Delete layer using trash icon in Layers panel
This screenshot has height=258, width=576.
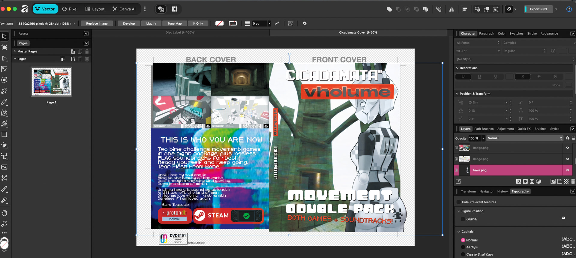[573, 181]
